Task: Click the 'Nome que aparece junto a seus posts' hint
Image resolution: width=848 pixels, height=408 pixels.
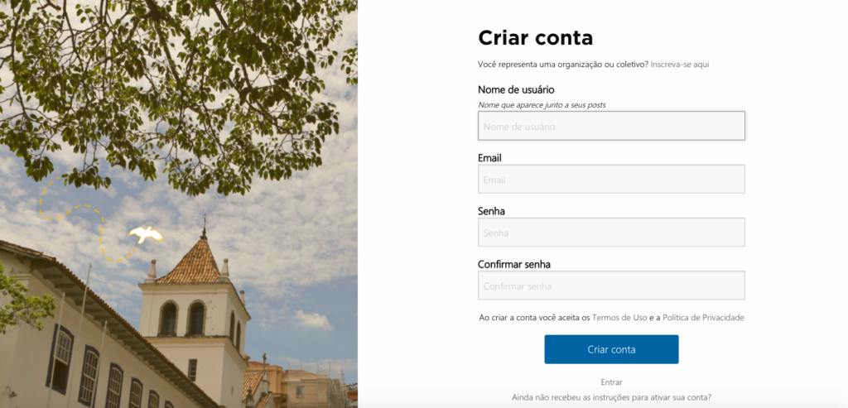Action: [x=542, y=105]
